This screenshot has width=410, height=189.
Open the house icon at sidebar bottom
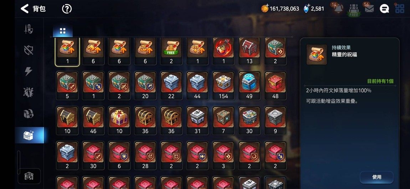29,176
